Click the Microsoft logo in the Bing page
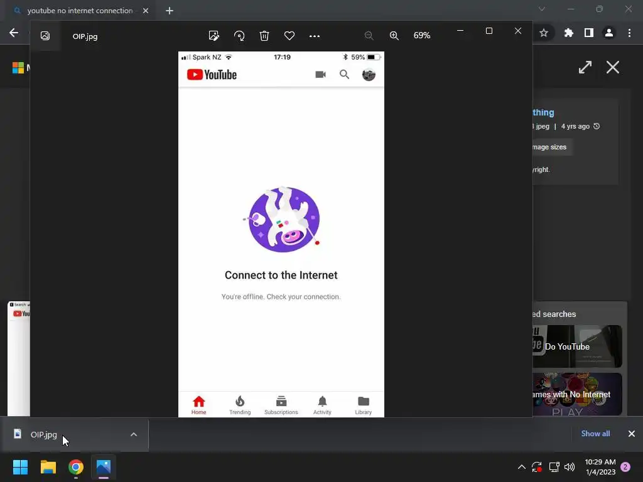 click(18, 68)
